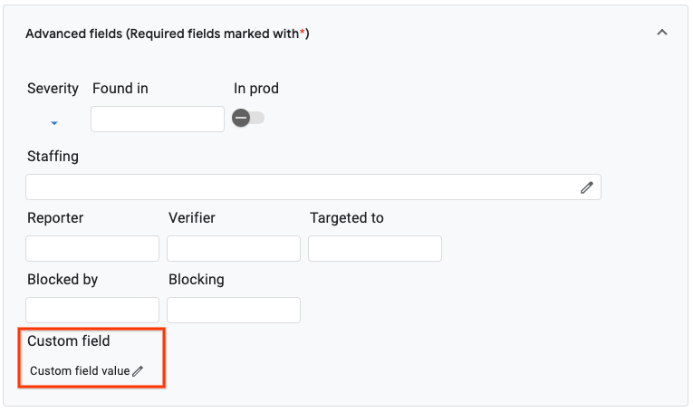Focus the Verifier input box
Image resolution: width=693 pixels, height=412 pixels.
pos(234,249)
